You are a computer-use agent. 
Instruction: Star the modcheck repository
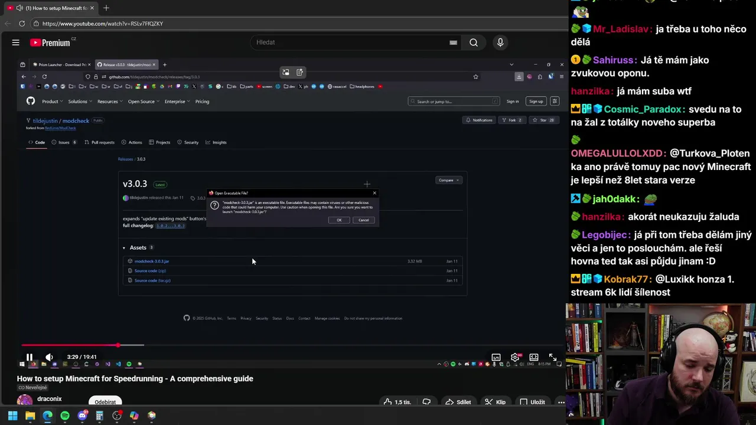pyautogui.click(x=543, y=120)
